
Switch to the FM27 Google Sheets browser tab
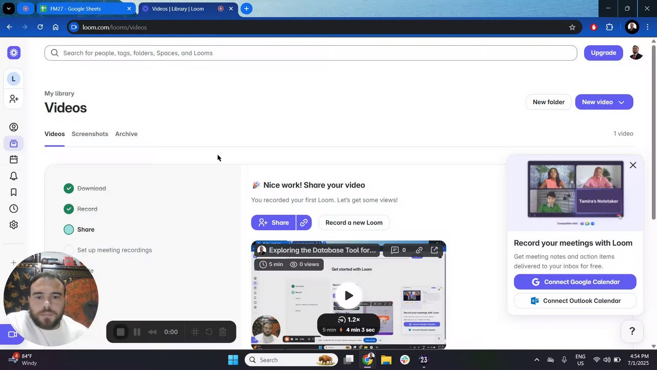(x=85, y=9)
